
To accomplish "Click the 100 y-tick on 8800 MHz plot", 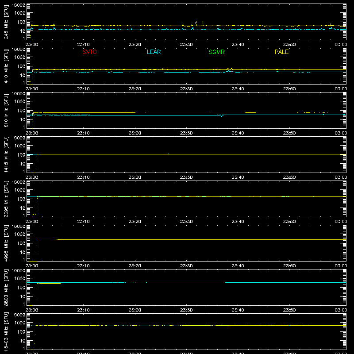I will point(21,288).
